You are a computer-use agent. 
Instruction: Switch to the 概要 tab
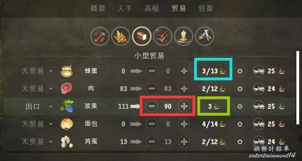pyautogui.click(x=98, y=8)
